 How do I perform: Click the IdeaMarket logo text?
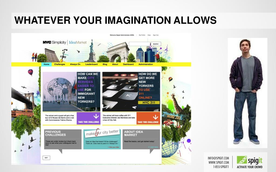coord(78,42)
